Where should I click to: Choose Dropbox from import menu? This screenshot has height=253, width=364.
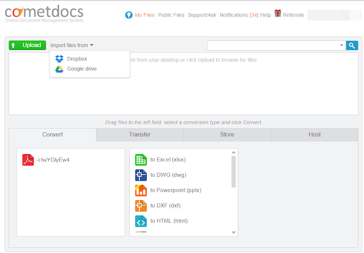[x=77, y=59]
